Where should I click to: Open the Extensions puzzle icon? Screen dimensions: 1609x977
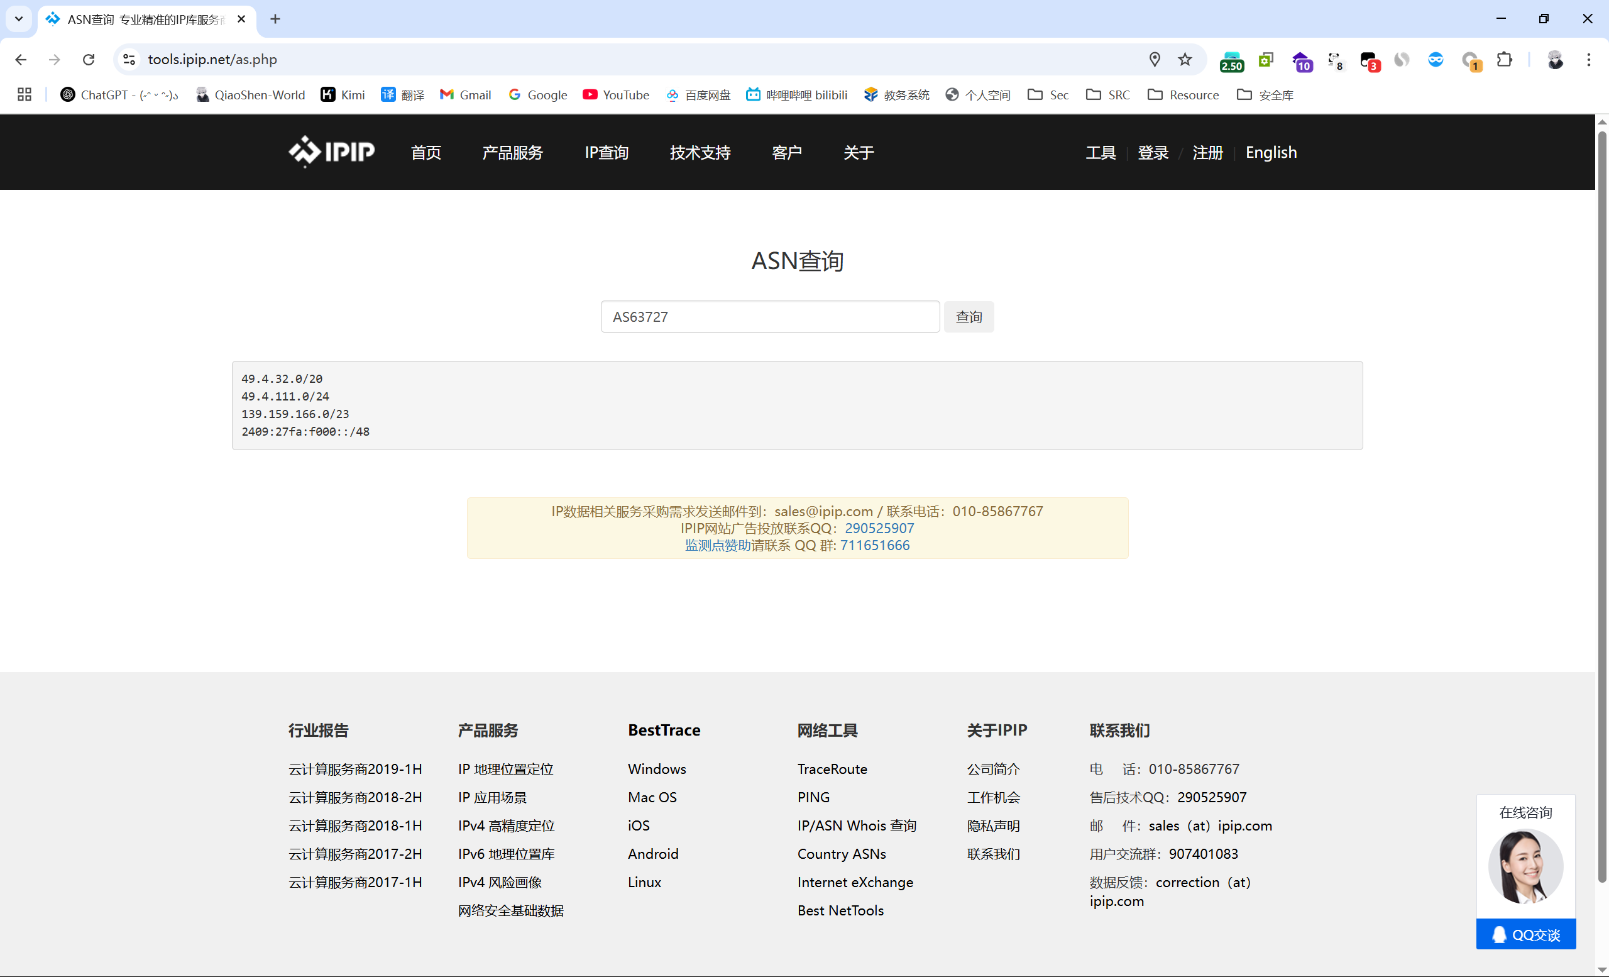[1504, 60]
